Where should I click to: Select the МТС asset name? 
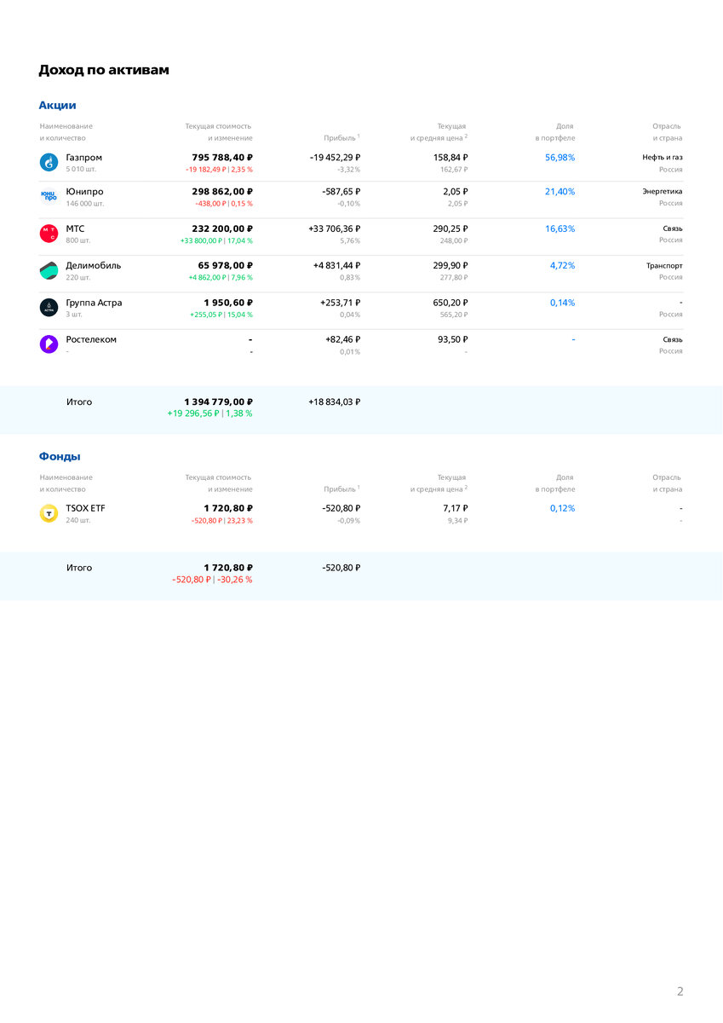75,229
